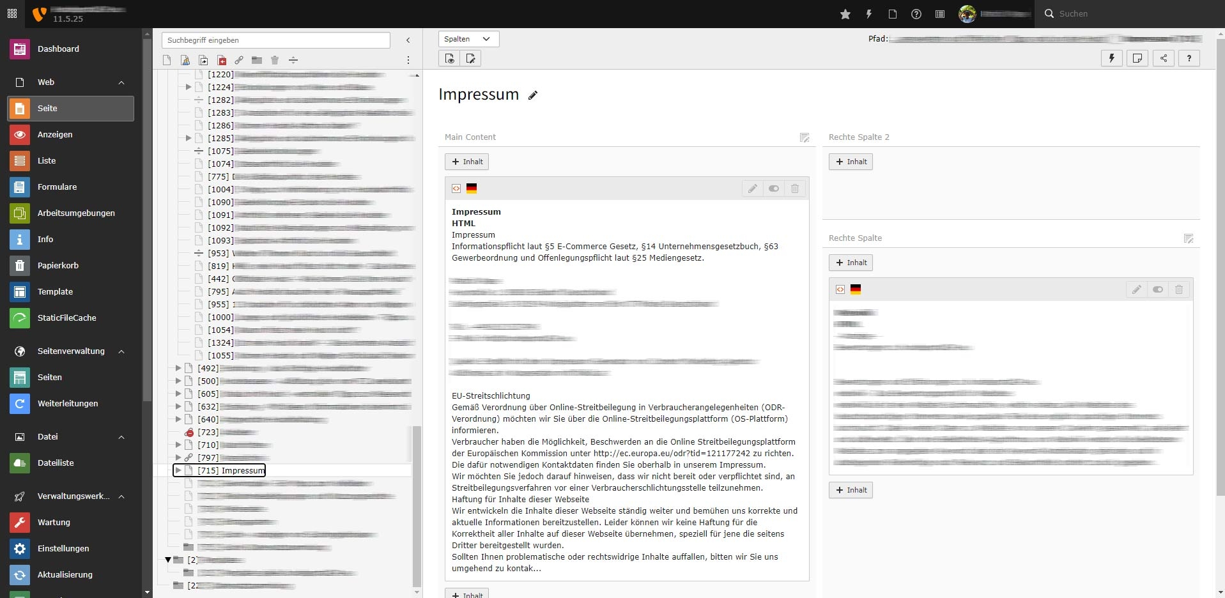Image resolution: width=1225 pixels, height=598 pixels.
Task: Select the [715] Impressum page in tree
Action: tap(231, 470)
